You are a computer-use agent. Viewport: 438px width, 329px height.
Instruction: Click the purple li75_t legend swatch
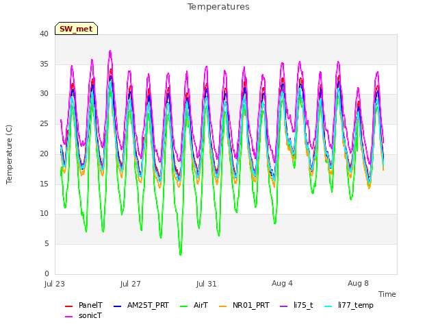point(283,306)
